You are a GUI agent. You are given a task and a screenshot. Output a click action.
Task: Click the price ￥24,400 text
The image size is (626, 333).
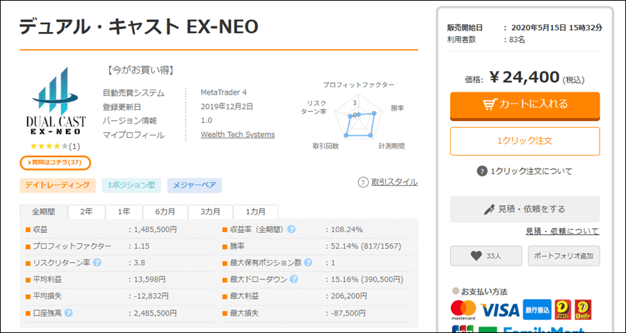tap(524, 77)
